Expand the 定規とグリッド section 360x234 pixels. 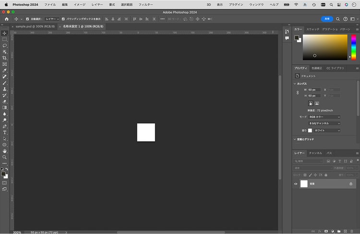(295, 139)
